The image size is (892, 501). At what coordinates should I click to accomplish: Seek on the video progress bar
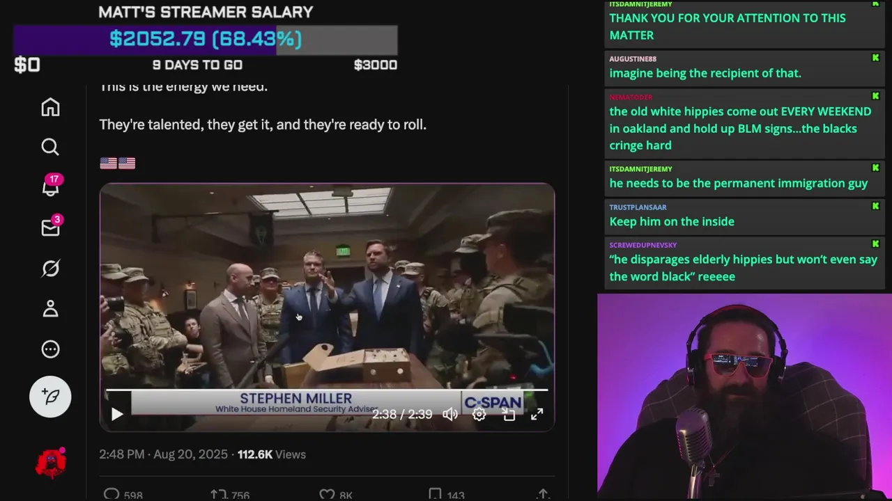point(327,391)
